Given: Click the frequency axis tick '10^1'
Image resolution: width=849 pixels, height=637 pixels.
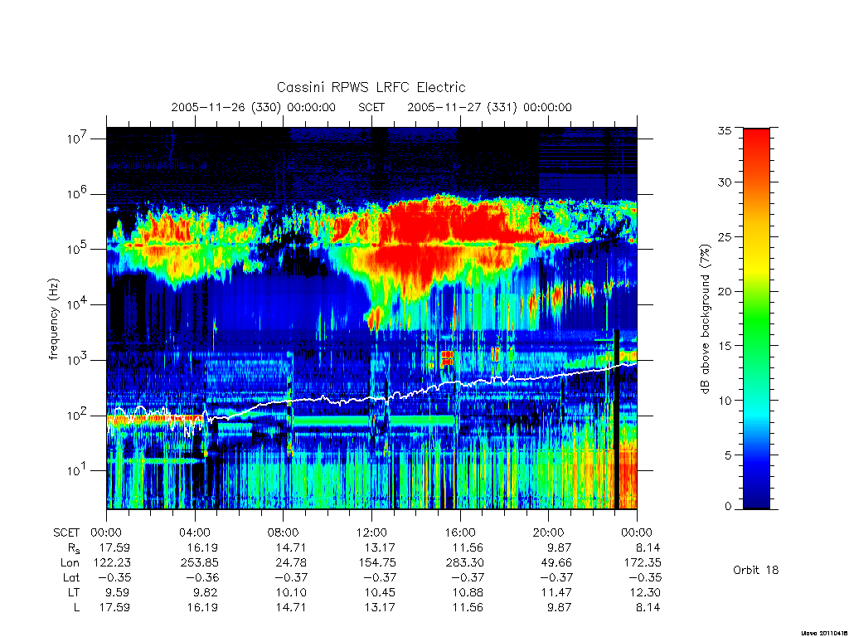Looking at the screenshot, I should 77,470.
